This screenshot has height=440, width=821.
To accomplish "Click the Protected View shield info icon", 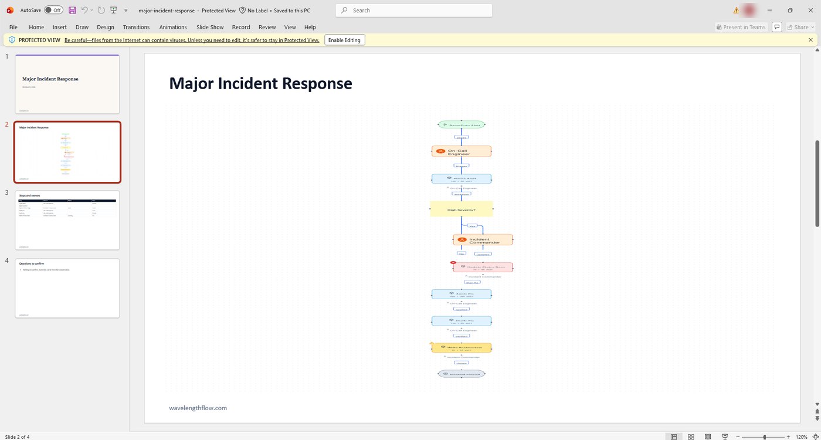I will tap(12, 40).
